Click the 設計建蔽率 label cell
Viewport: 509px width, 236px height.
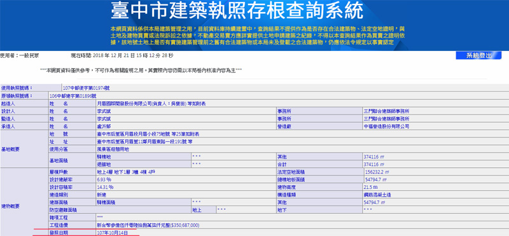[72, 179]
